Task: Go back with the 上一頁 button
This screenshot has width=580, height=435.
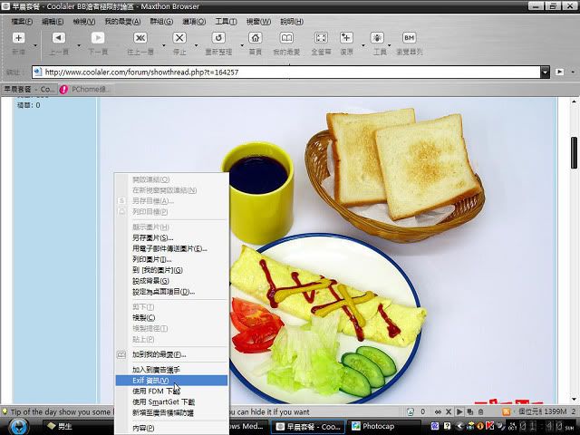Action: 59,39
